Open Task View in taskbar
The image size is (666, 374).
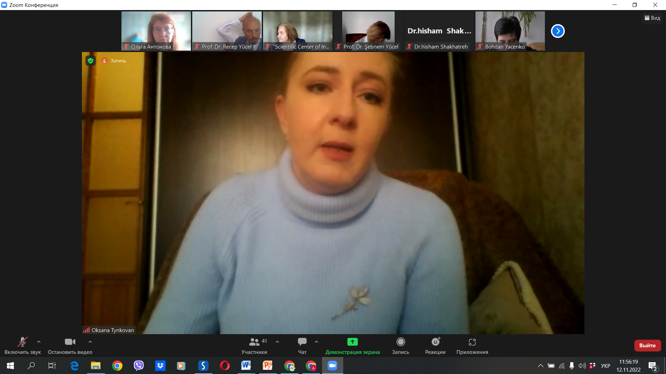point(52,366)
